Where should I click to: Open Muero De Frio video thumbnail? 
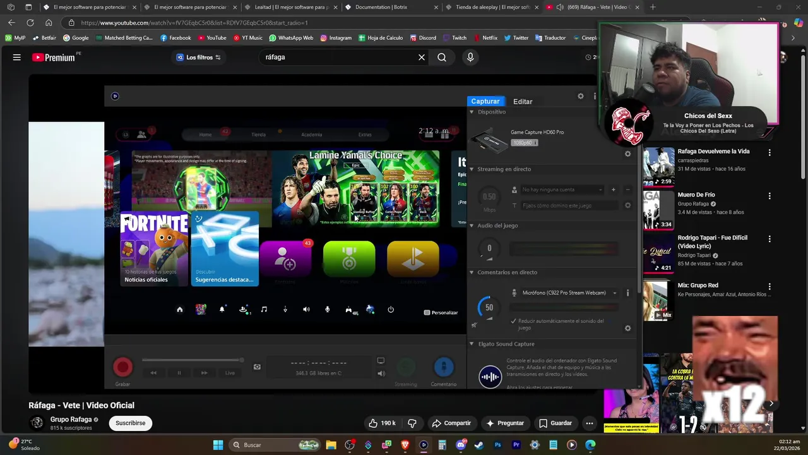pyautogui.click(x=658, y=210)
